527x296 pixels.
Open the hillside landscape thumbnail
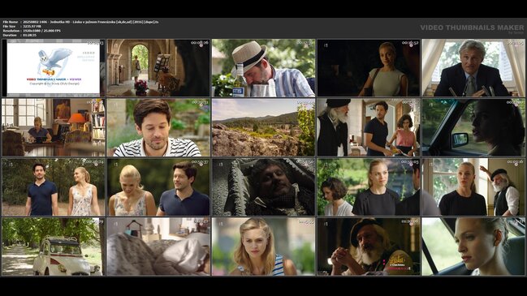(x=263, y=127)
